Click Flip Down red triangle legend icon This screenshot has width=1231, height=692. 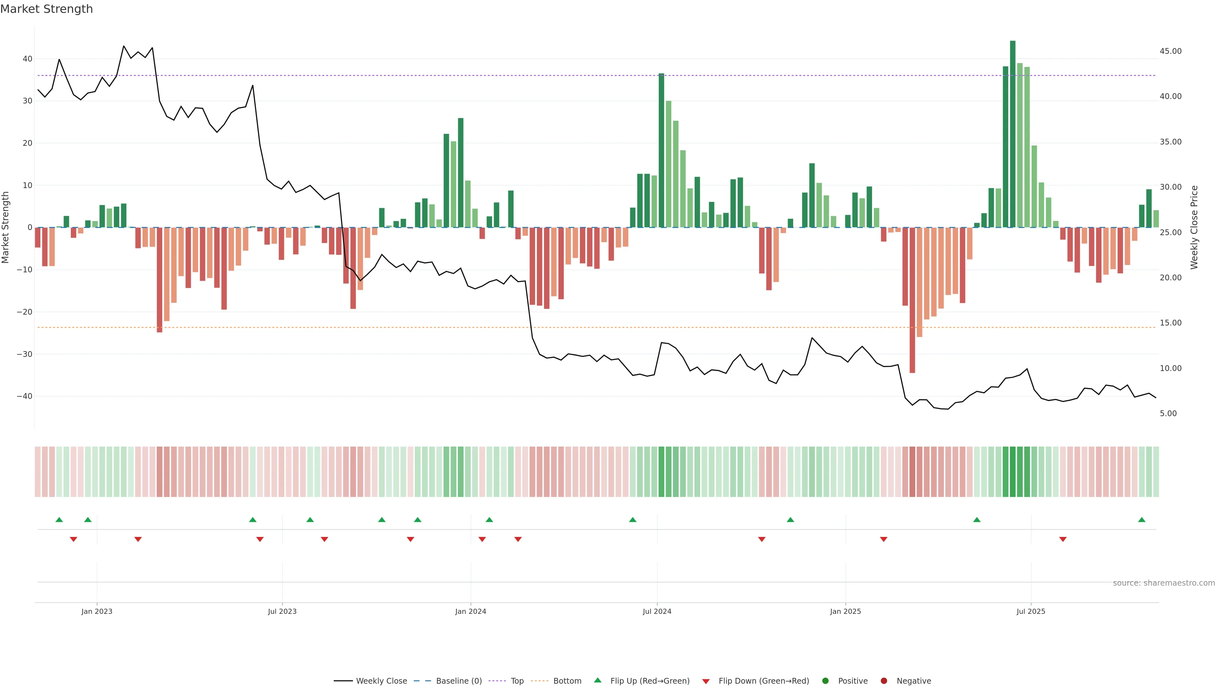706,681
